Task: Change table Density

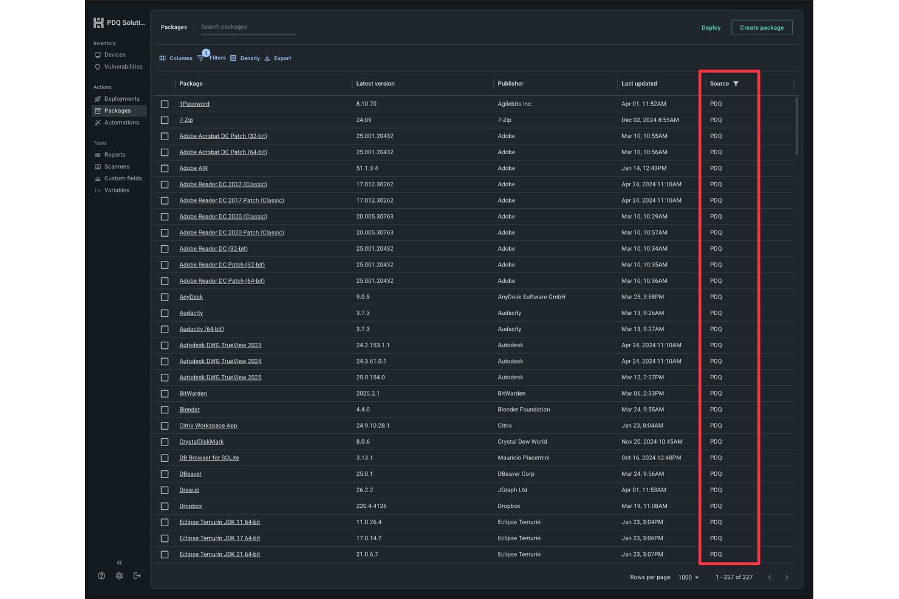Action: (x=245, y=58)
